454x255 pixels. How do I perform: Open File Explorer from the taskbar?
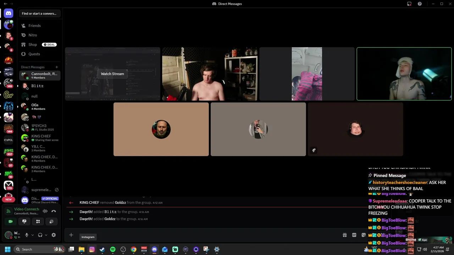pos(81,249)
